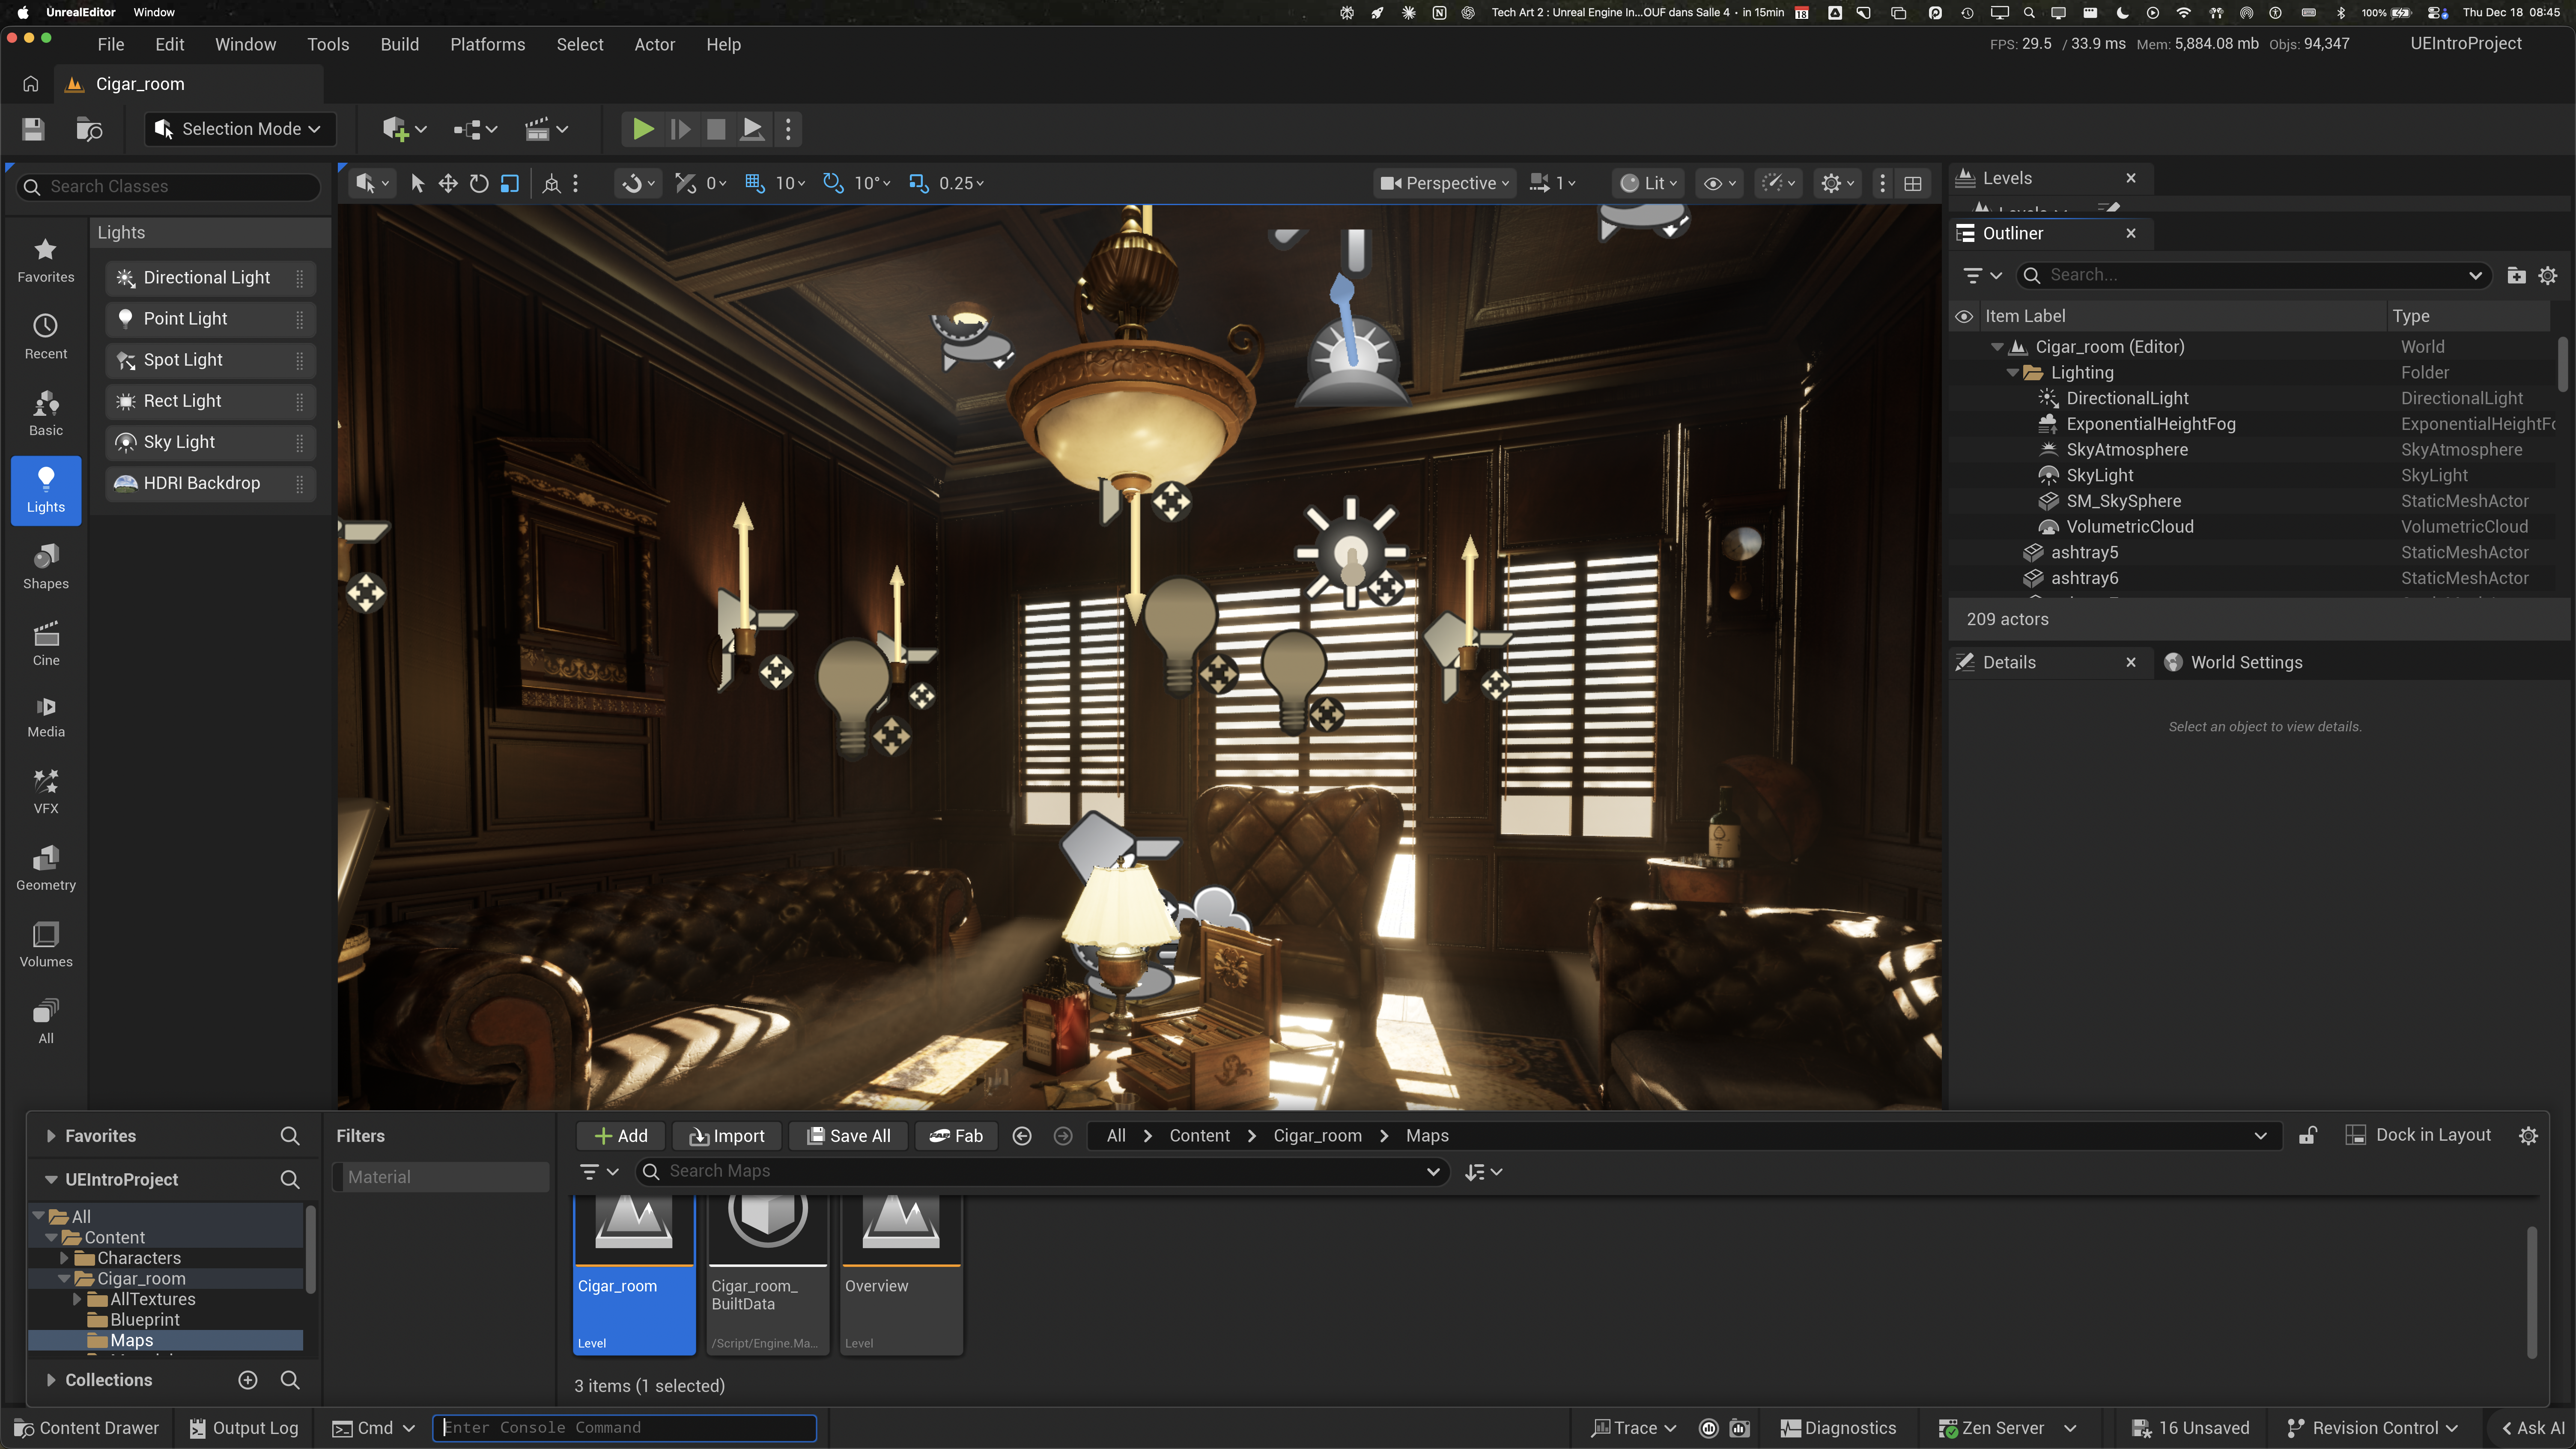
Task: Open the Apple menu
Action: click(x=23, y=13)
